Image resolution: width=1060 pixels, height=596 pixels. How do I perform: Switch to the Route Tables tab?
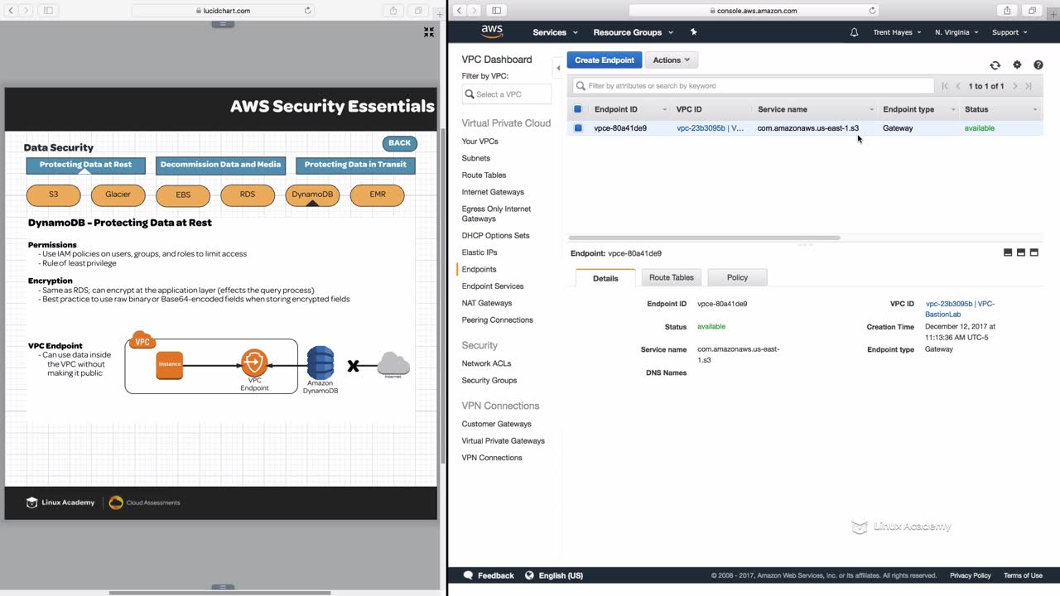pyautogui.click(x=672, y=277)
